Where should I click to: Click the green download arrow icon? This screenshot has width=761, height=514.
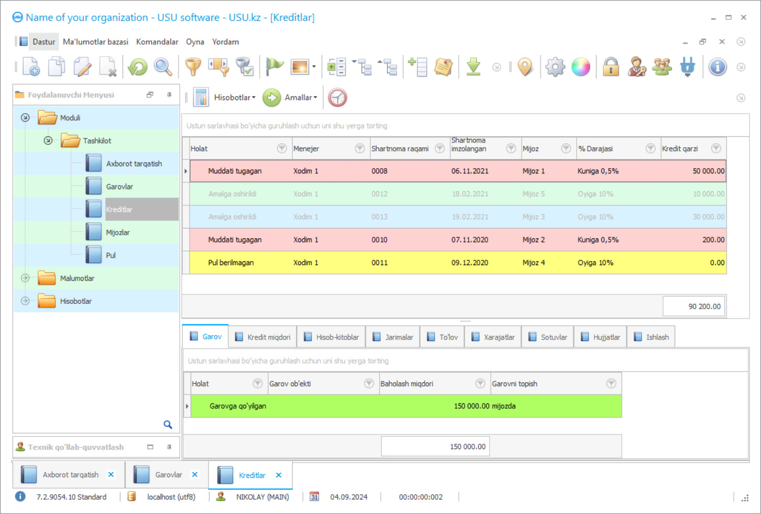point(473,67)
